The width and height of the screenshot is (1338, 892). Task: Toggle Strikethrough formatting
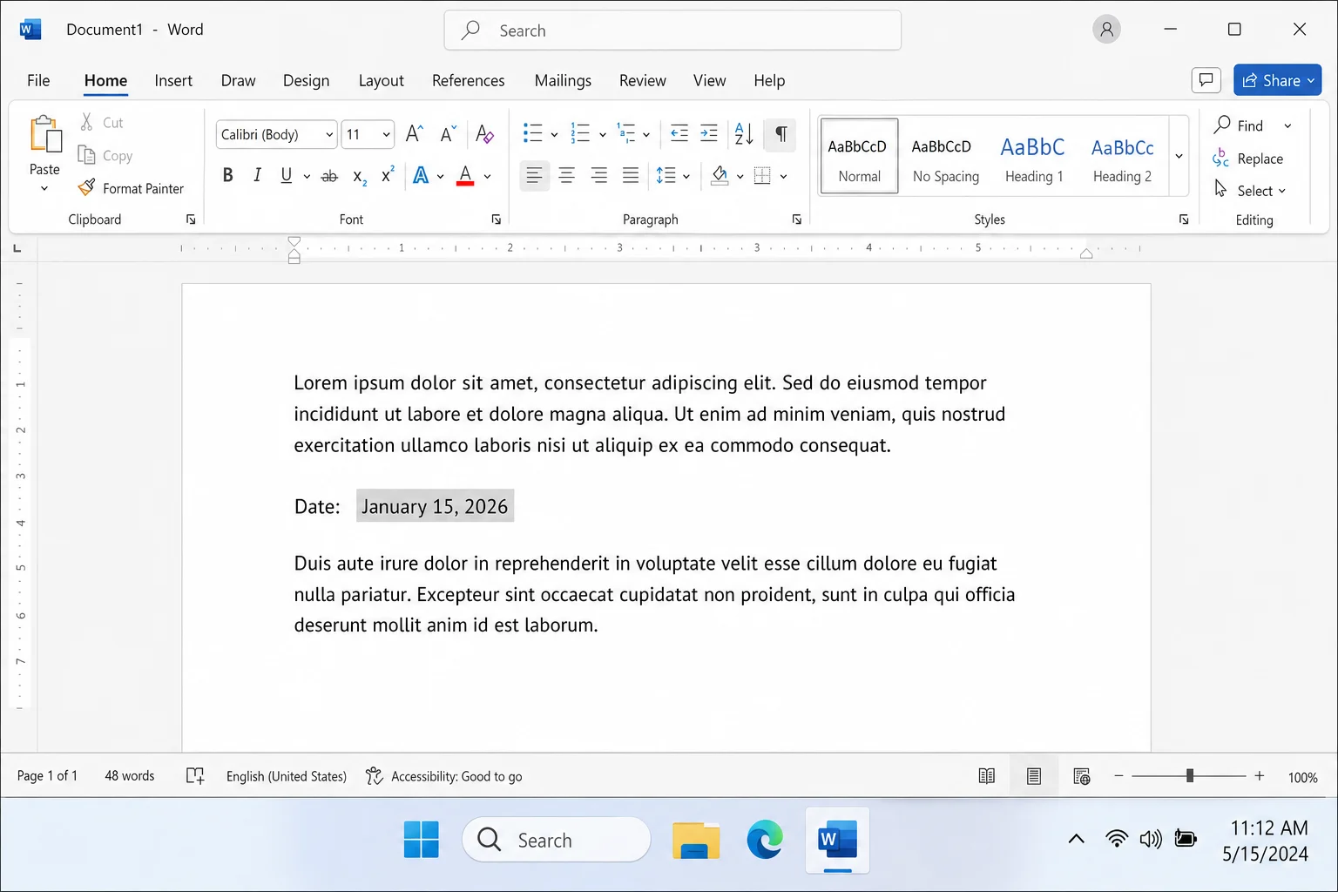pos(329,176)
